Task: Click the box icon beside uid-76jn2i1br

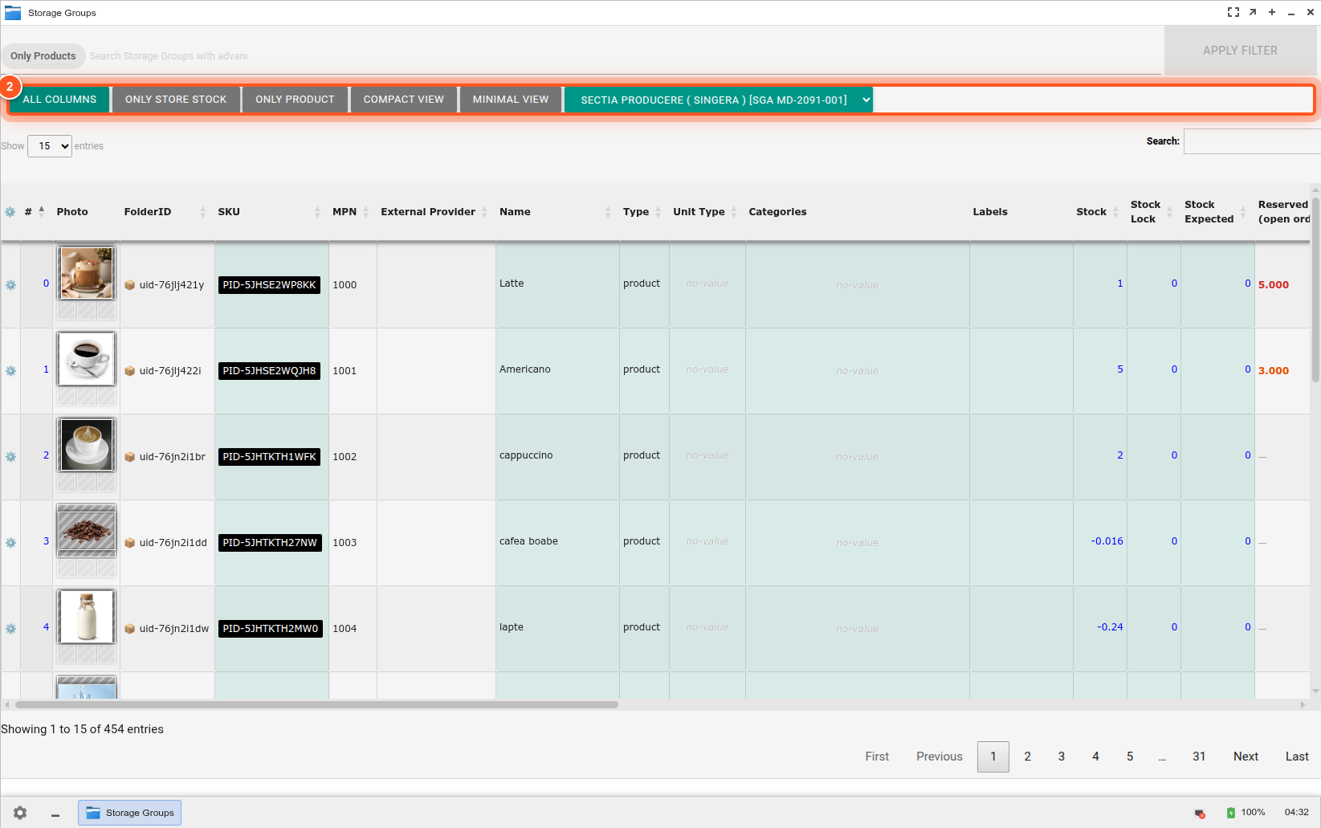Action: click(x=129, y=457)
